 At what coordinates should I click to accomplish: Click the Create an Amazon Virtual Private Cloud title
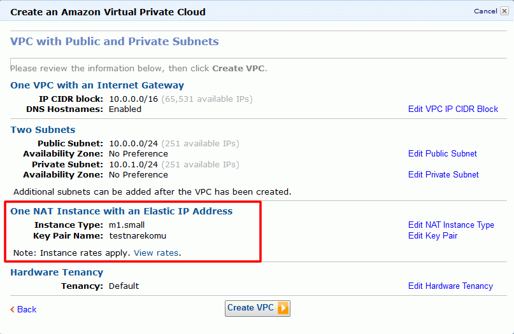[108, 12]
